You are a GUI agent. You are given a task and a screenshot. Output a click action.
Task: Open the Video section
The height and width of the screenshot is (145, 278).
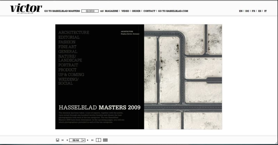click(125, 11)
